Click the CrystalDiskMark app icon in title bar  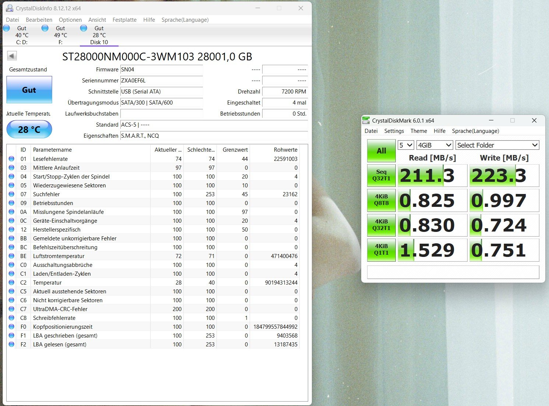coord(366,120)
